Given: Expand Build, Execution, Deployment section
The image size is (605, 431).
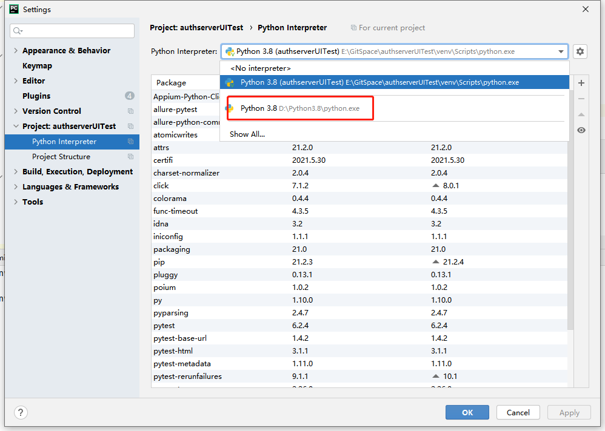Looking at the screenshot, I should click(x=16, y=171).
